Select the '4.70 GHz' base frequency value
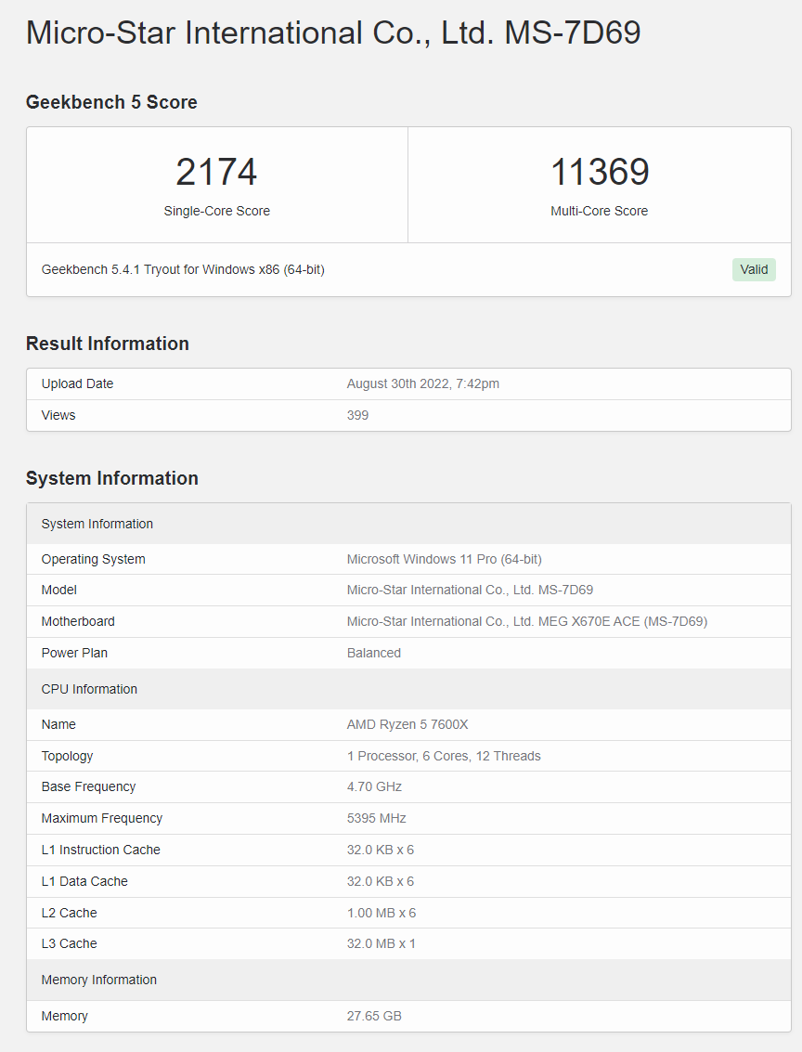This screenshot has height=1052, width=802. point(374,787)
